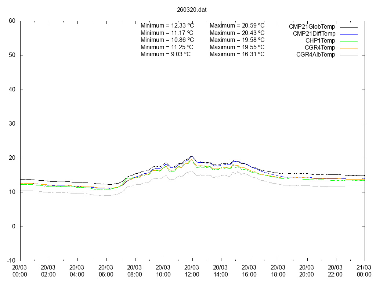The width and height of the screenshot is (376, 282).
Task: Select the CMP21DiffTemp legend label
Action: point(314,34)
